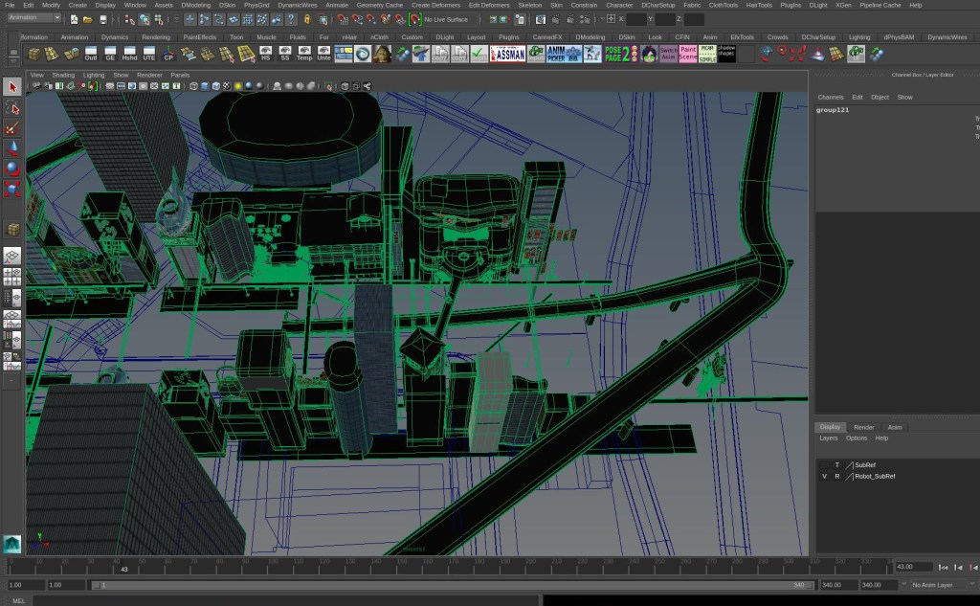Jump to start of playback range
Viewport: 980px width, 606px height.
[943, 568]
